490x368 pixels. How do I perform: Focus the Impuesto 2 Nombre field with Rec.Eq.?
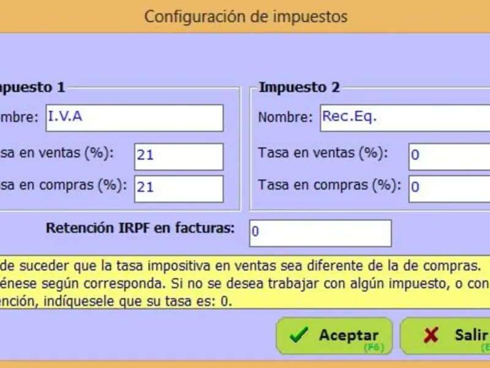coord(404,118)
